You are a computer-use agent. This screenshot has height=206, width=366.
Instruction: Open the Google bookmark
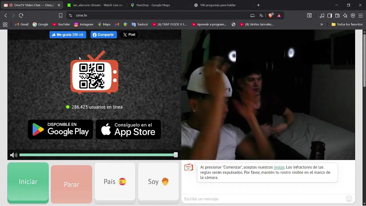[40, 25]
